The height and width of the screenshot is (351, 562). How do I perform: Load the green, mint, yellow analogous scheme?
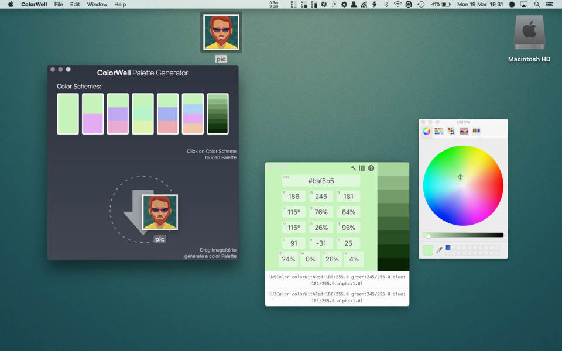point(143,114)
